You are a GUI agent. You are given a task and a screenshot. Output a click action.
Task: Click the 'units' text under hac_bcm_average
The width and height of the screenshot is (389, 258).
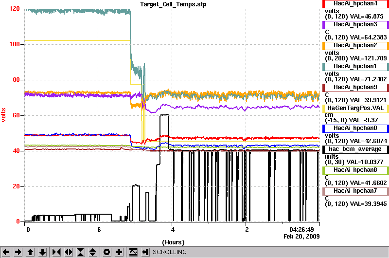(332, 157)
